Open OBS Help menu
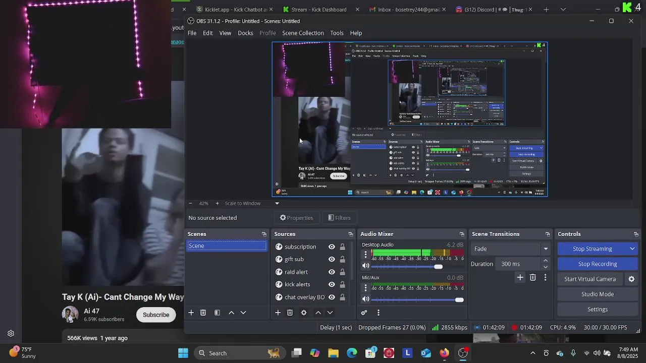Viewport: 646px width, 363px height. [x=356, y=33]
